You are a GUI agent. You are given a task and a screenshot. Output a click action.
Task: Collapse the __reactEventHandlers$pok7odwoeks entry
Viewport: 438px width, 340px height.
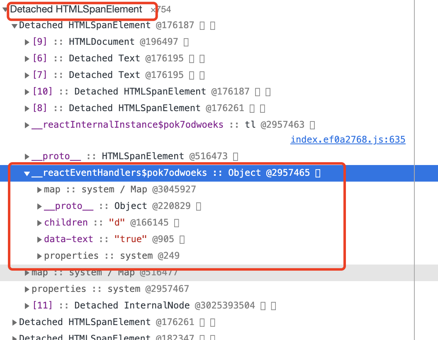coord(27,172)
